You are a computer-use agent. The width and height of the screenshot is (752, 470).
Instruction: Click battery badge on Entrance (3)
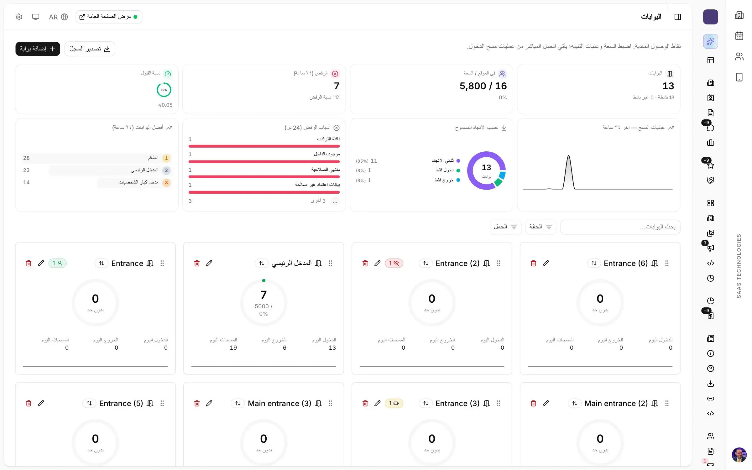pos(394,403)
